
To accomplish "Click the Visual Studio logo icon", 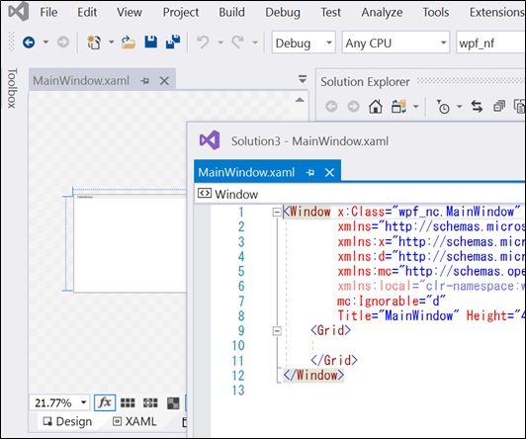I will pos(19,12).
